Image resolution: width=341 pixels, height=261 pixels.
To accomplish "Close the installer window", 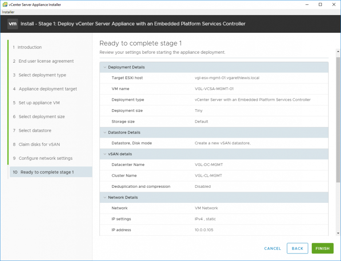I will (334, 4).
